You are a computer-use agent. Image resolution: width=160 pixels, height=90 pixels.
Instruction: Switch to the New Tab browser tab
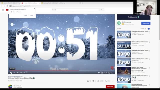click(70, 3)
